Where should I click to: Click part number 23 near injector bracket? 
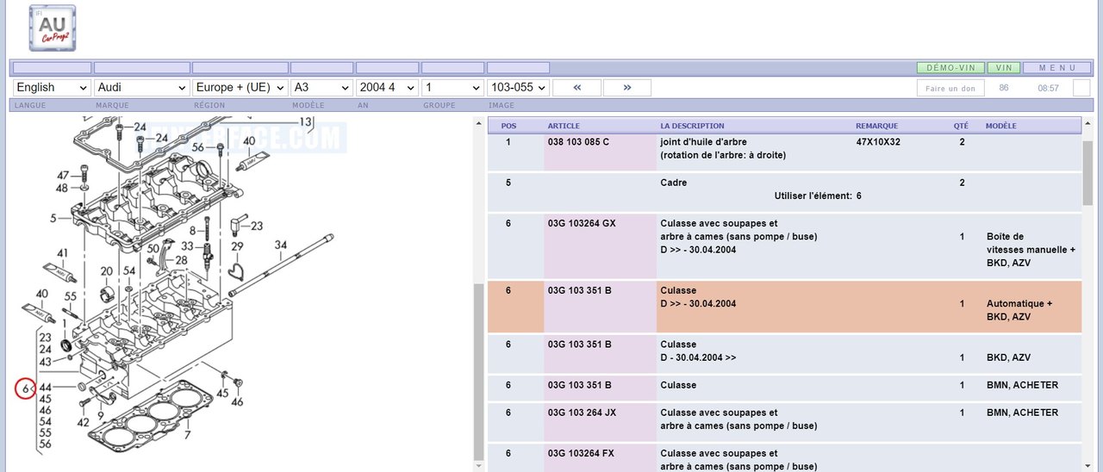pos(257,227)
